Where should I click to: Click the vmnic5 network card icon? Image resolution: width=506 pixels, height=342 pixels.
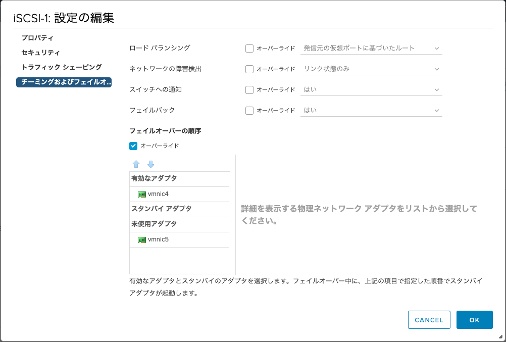coord(142,240)
